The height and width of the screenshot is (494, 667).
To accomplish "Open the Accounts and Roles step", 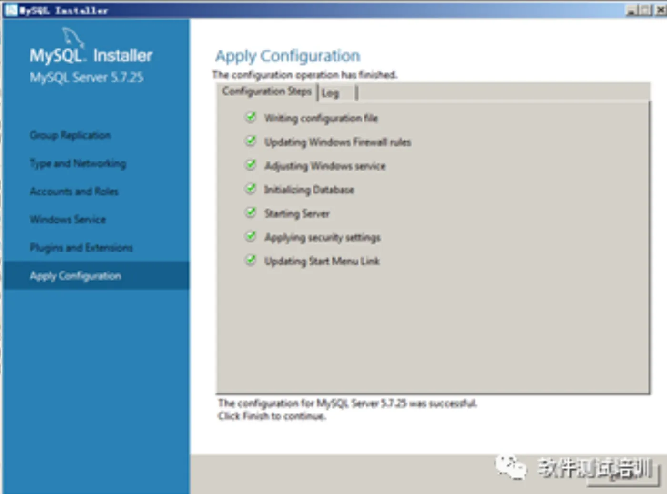I will pyautogui.click(x=74, y=192).
